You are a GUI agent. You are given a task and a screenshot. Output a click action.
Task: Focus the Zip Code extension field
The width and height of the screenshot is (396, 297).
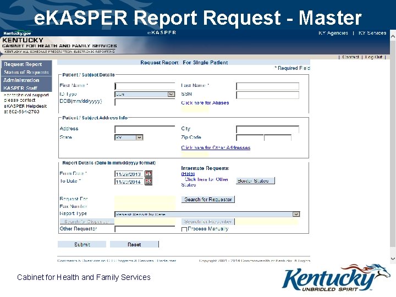pyautogui.click(x=278, y=137)
